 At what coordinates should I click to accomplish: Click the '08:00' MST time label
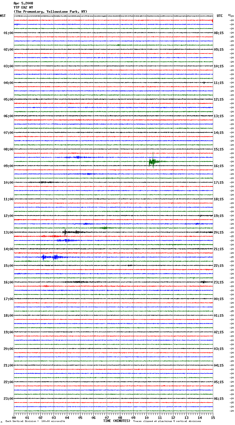click(9, 149)
